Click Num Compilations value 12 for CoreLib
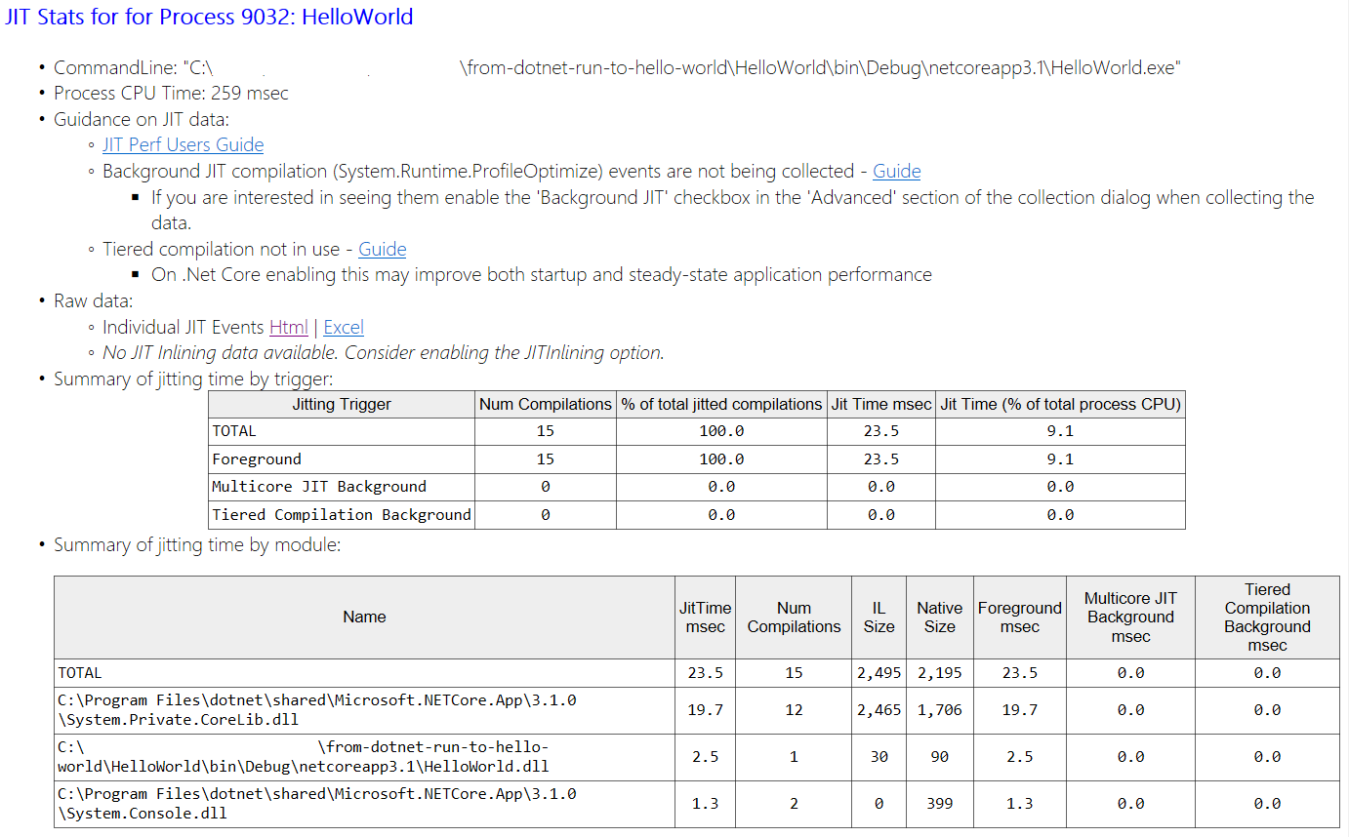1349x837 pixels. tap(794, 710)
